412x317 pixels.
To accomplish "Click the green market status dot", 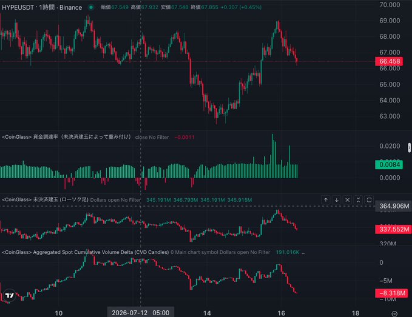I will 91,7.
